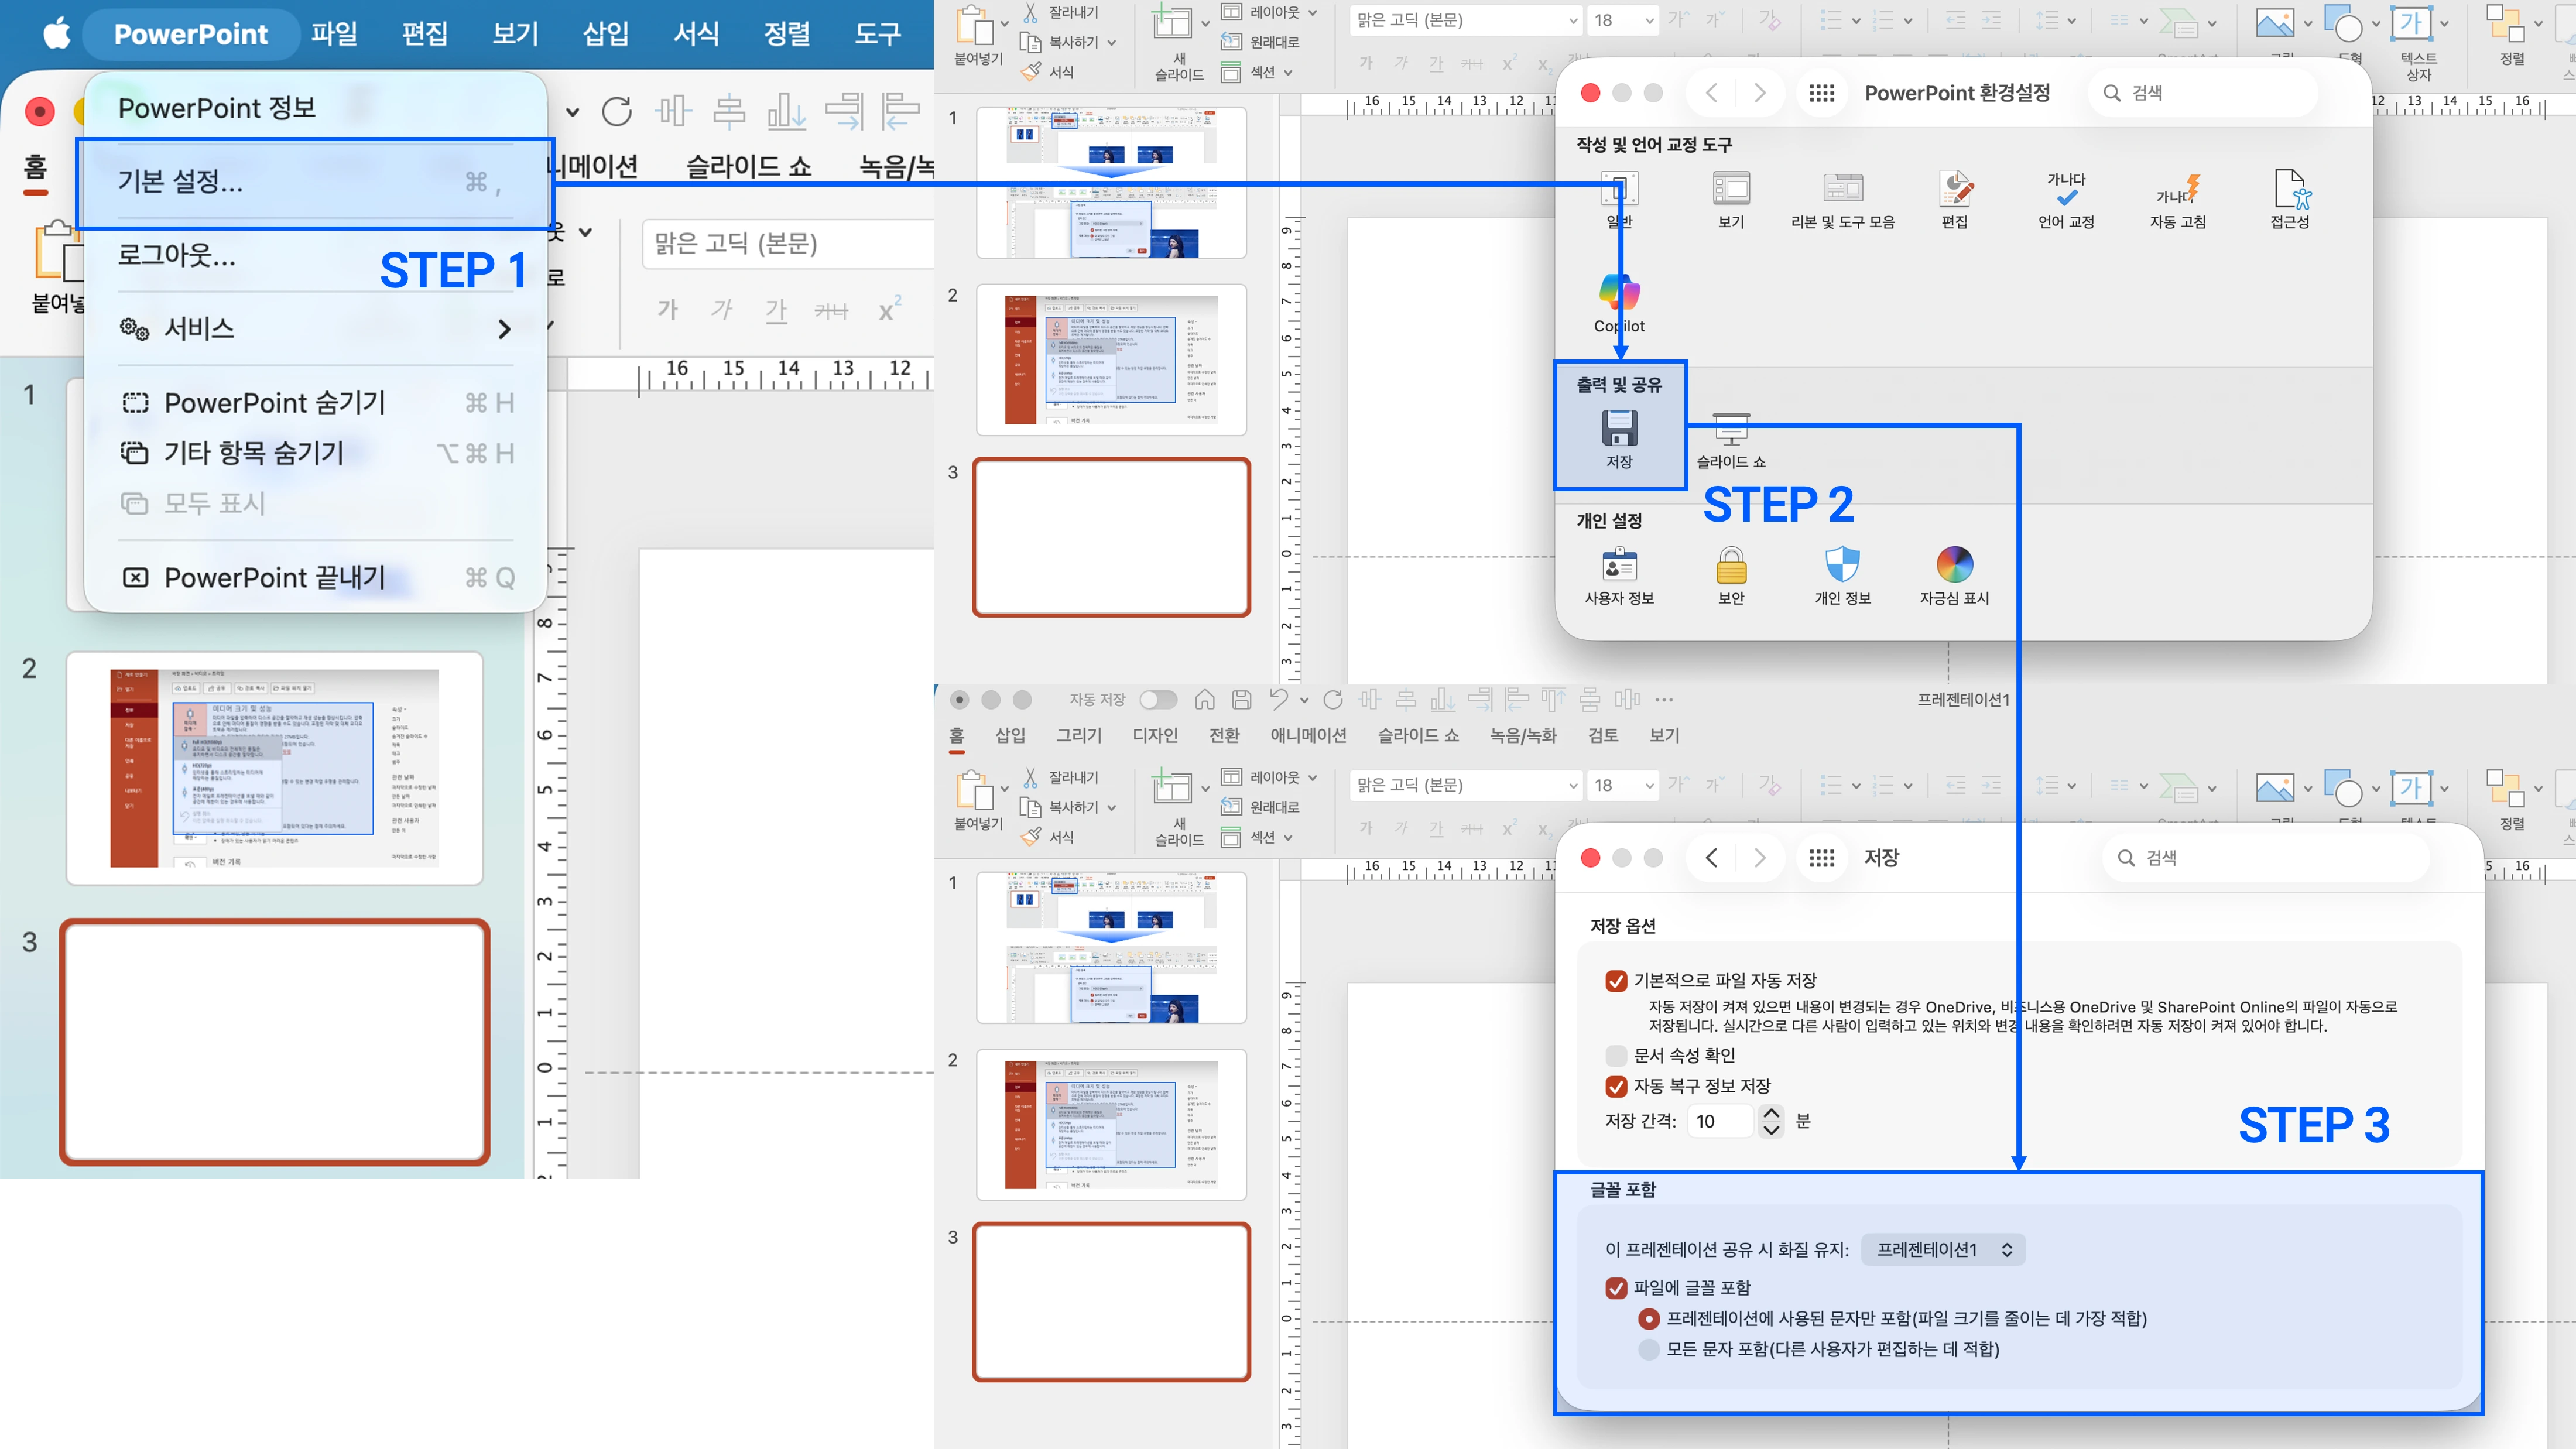Uncheck 기본적으로 파일 자동 저장

[1616, 981]
